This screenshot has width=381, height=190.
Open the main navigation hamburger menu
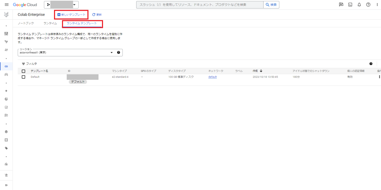pos(6,5)
